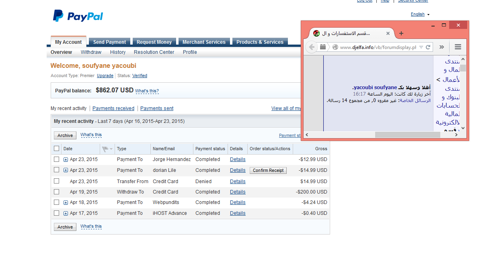Open a new tab in Firefox
Image resolution: width=501 pixels, height=253 pixels.
pyautogui.click(x=401, y=33)
